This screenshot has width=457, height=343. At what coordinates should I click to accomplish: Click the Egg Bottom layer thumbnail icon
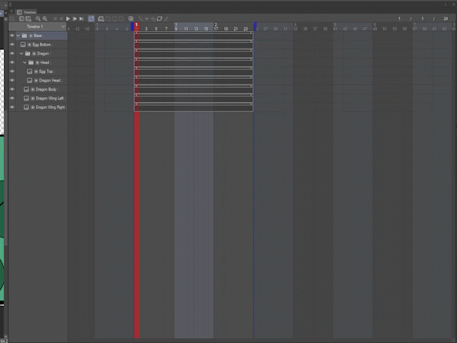tap(23, 44)
